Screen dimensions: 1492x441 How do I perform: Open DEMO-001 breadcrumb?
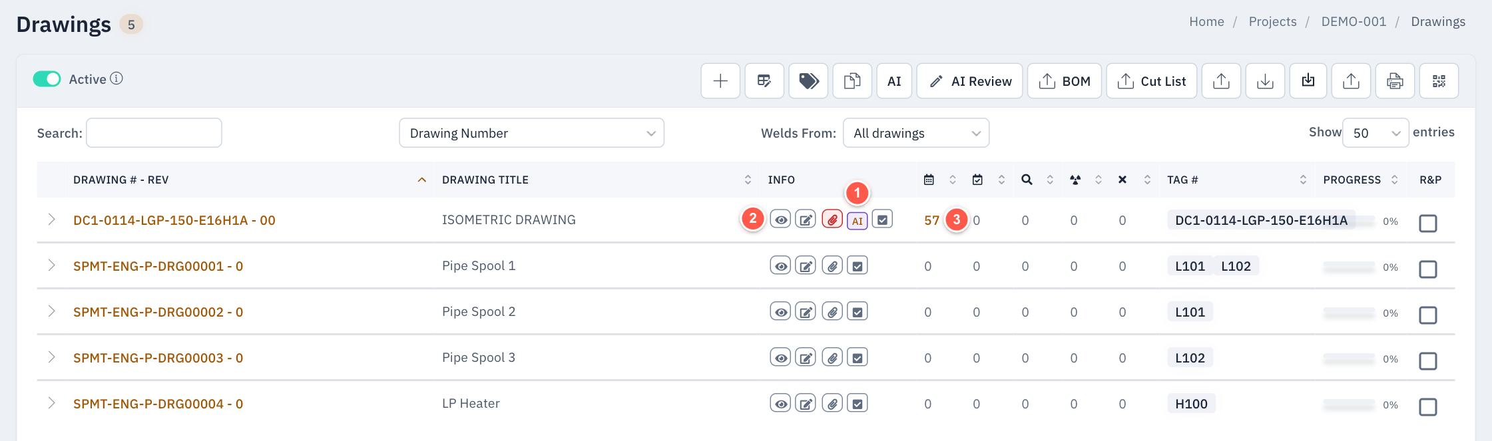point(1354,21)
